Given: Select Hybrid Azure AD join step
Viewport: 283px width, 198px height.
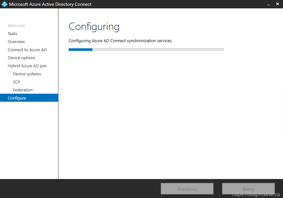Looking at the screenshot, I should [27, 66].
